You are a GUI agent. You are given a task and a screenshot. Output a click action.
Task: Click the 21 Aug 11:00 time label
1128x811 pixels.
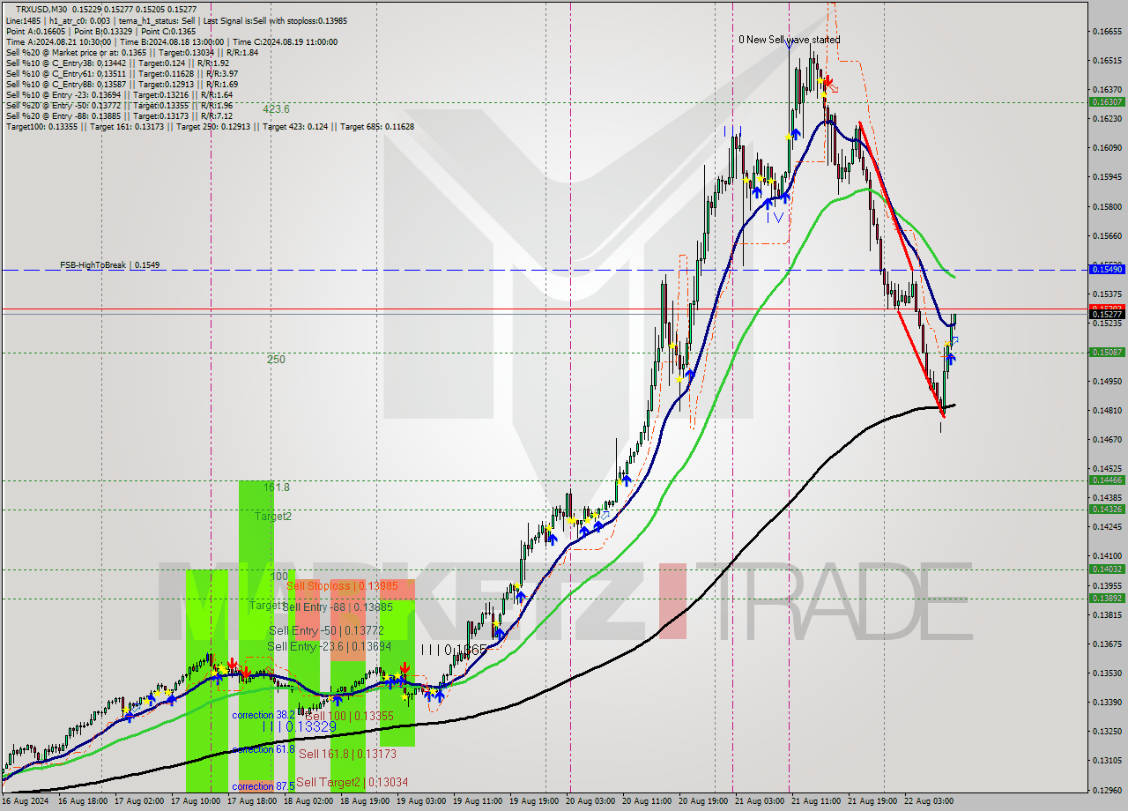[814, 801]
